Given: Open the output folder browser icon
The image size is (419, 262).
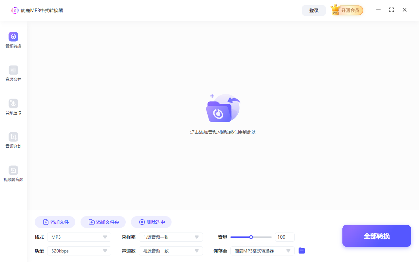Looking at the screenshot, I should [301, 251].
